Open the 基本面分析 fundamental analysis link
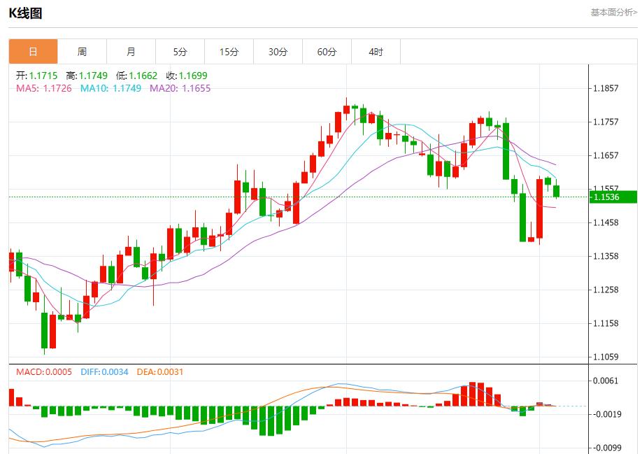The image size is (642, 454). 612,11
